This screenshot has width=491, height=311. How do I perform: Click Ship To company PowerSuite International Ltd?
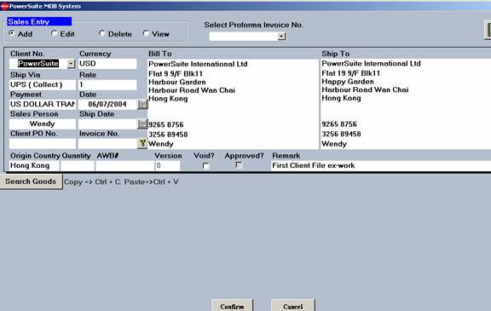pyautogui.click(x=372, y=64)
